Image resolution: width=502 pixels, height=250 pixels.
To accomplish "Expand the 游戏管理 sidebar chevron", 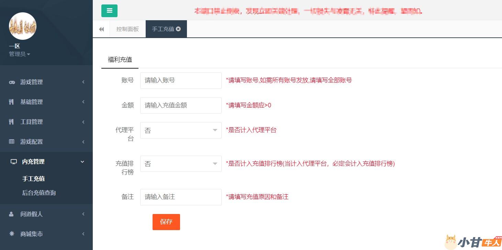I will (83, 82).
